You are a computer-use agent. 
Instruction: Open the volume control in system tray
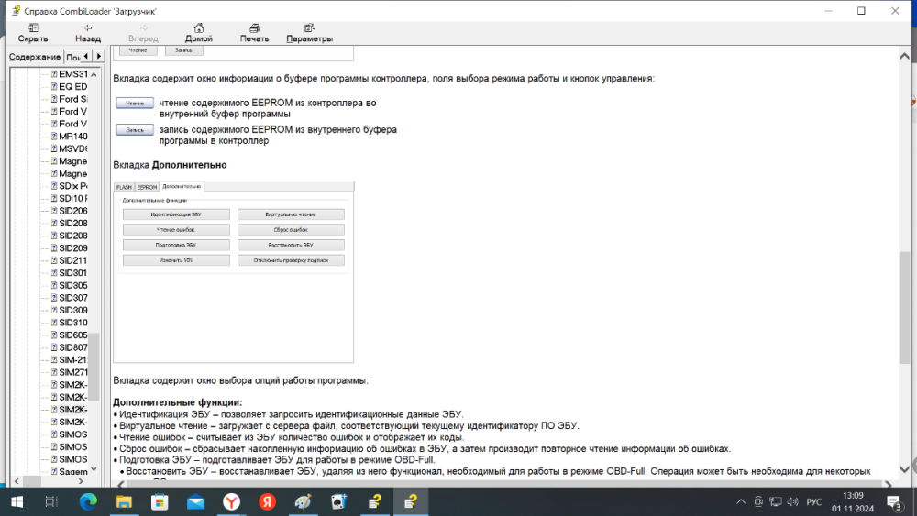[x=792, y=502]
